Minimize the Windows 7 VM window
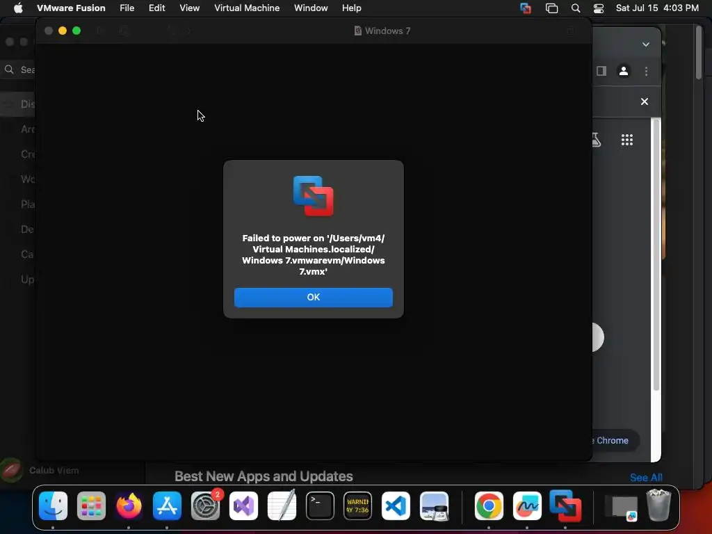This screenshot has height=534, width=712. point(63,31)
